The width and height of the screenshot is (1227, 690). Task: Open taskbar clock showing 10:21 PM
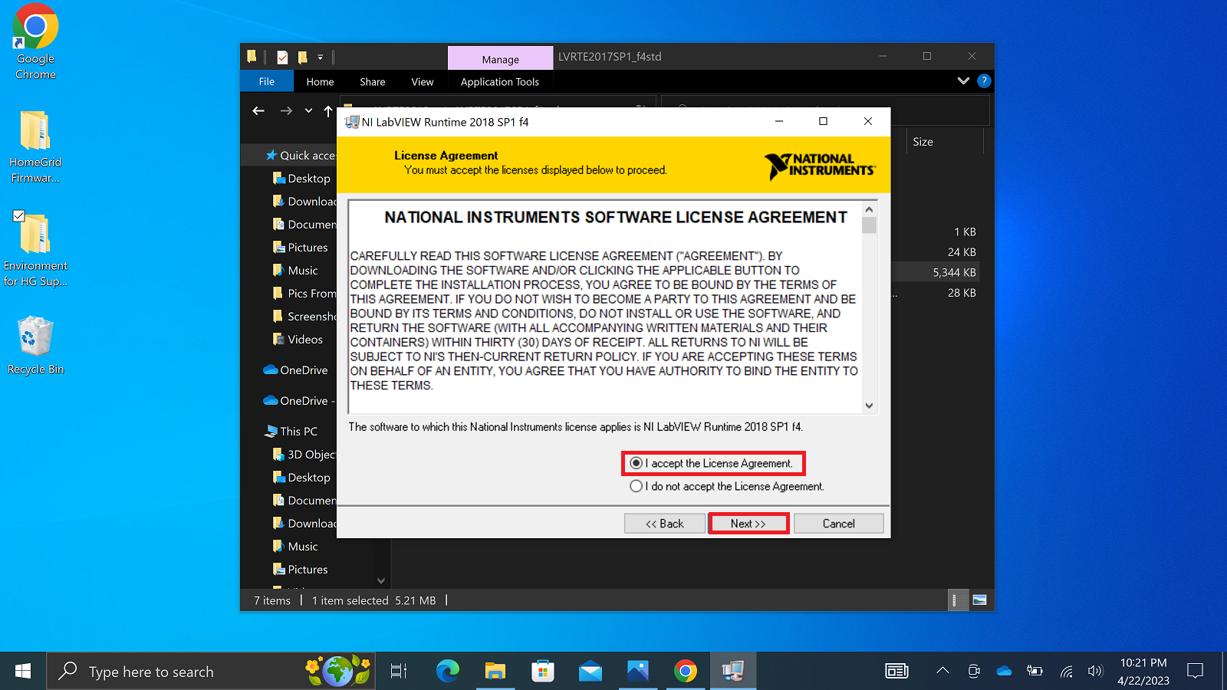coord(1143,672)
